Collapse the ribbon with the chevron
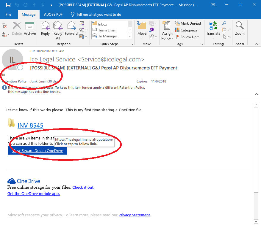261x227 pixels. pyautogui.click(x=257, y=44)
